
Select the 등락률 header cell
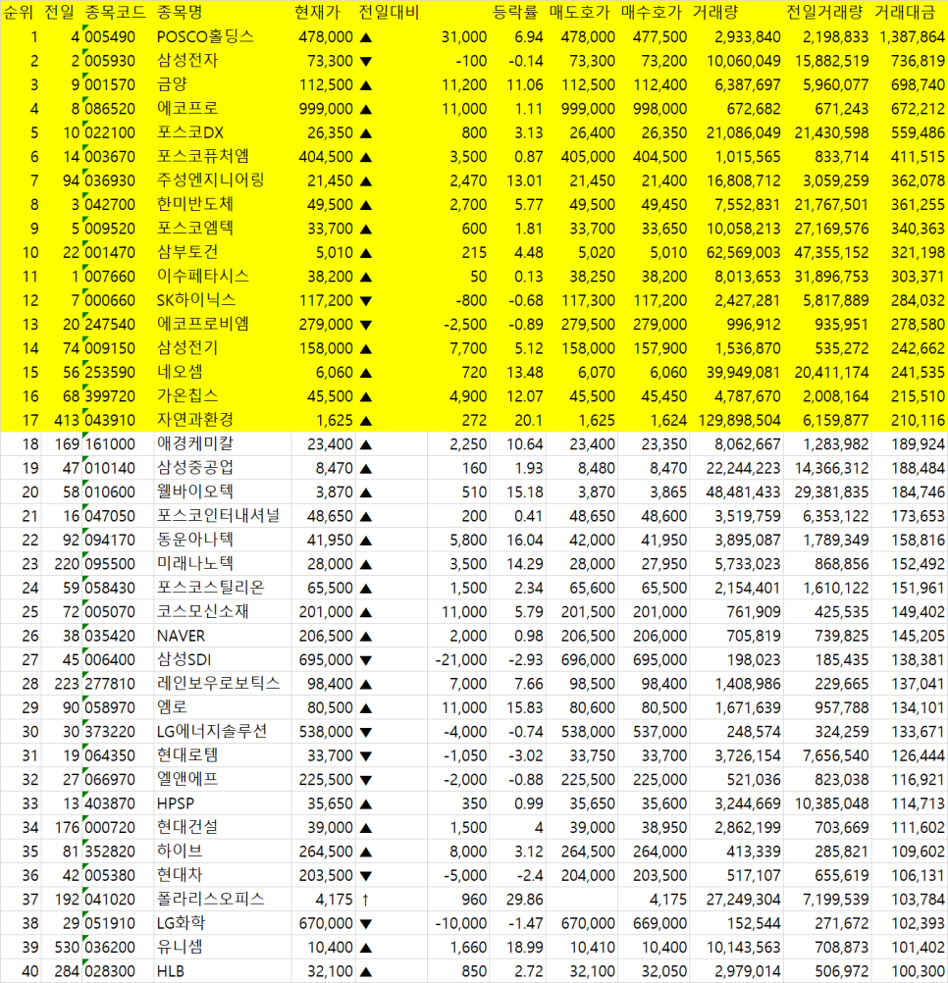515,12
